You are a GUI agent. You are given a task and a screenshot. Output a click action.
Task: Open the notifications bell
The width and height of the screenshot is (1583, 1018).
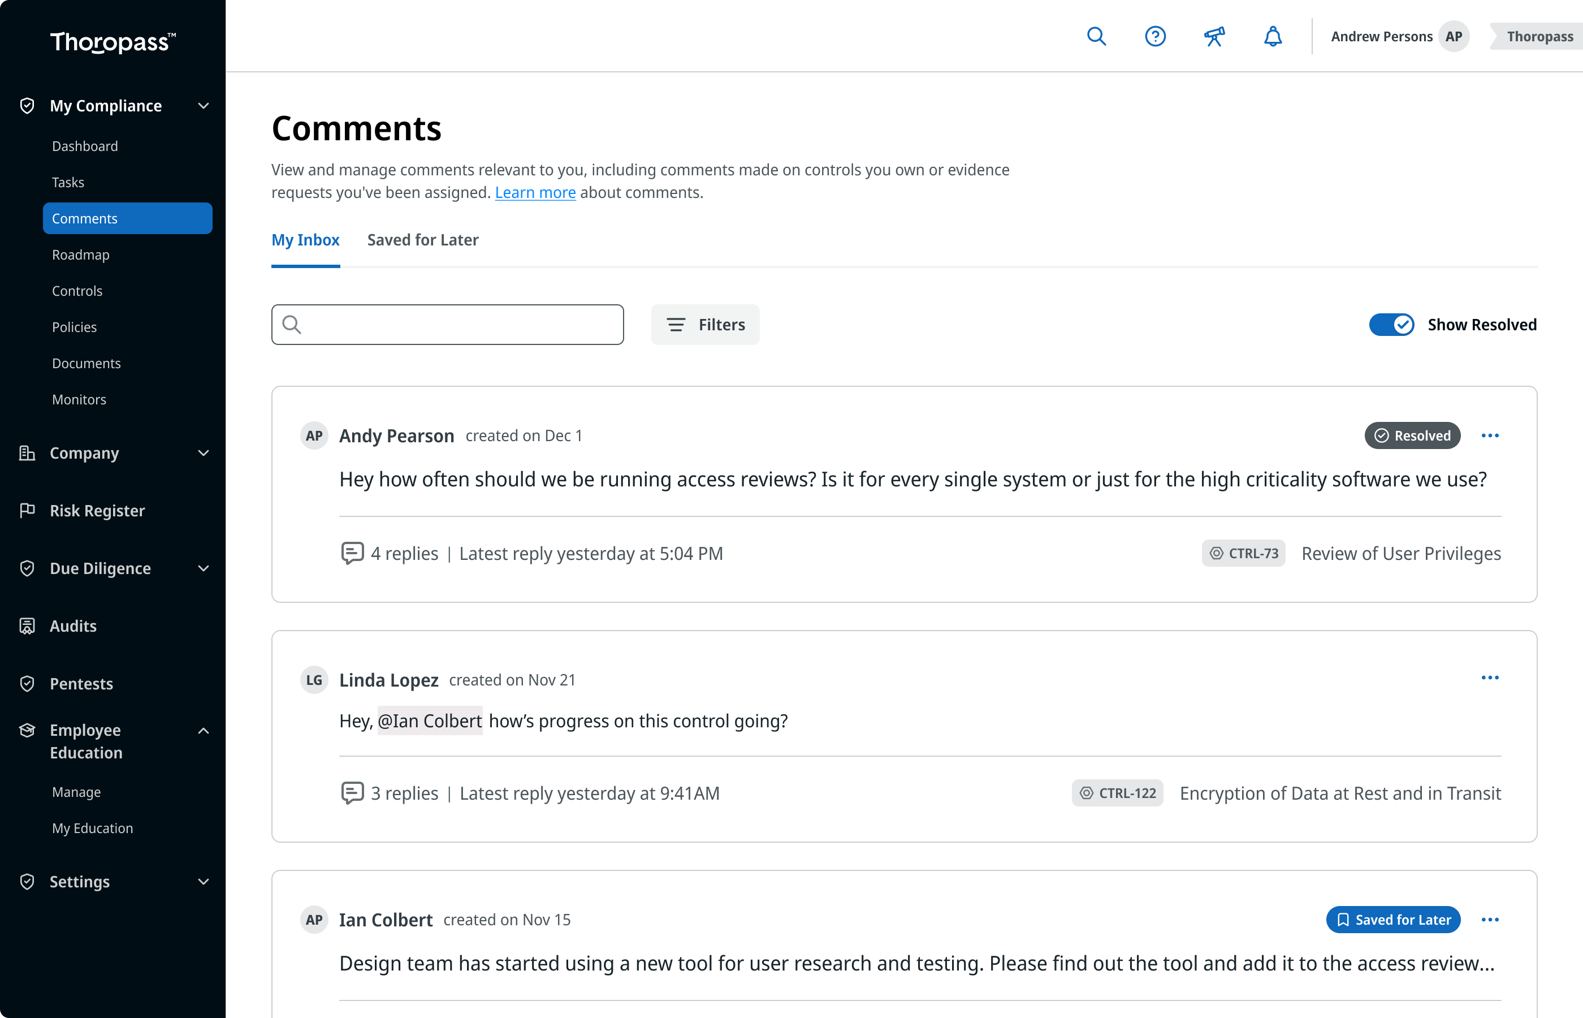(1273, 36)
